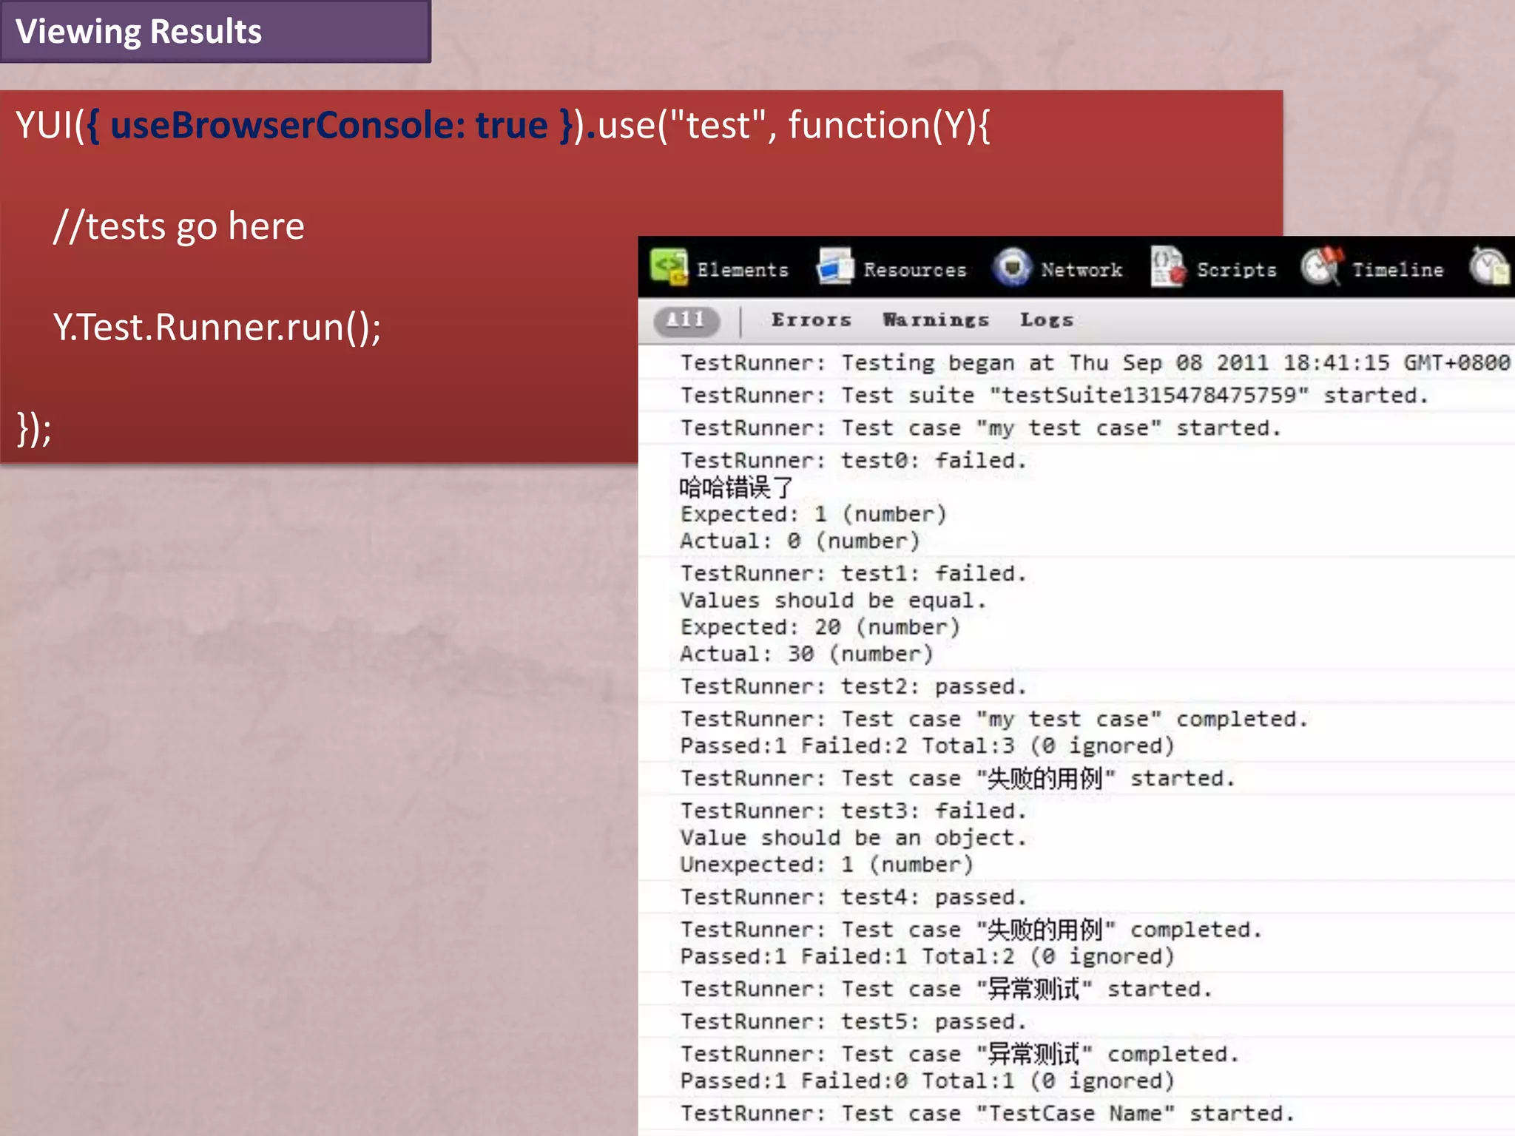Click '"异常测试" completed' log line
Viewport: 1515px width, 1136px height.
[x=960, y=1055]
